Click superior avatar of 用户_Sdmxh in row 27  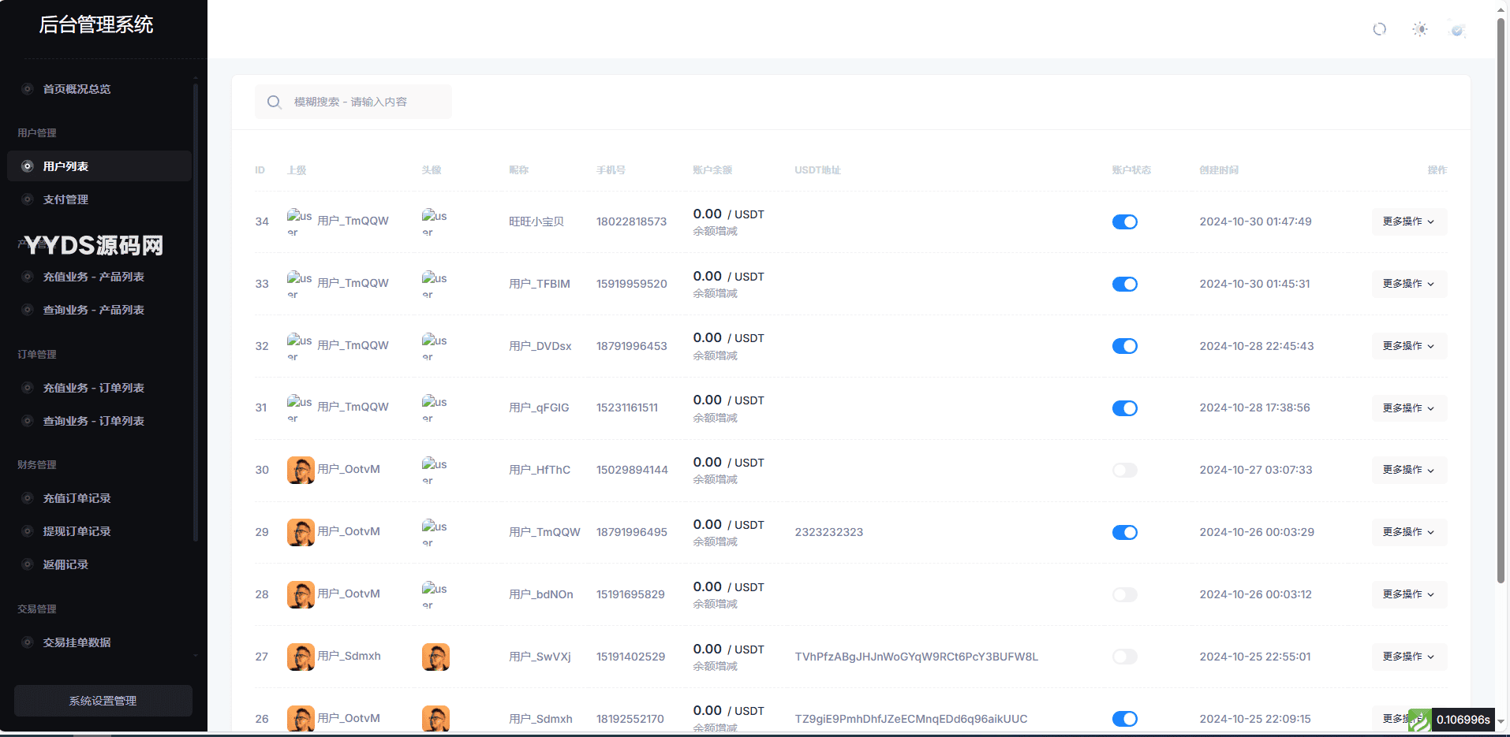tap(301, 657)
